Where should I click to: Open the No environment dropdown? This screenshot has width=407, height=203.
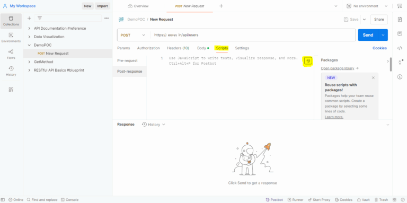click(367, 6)
